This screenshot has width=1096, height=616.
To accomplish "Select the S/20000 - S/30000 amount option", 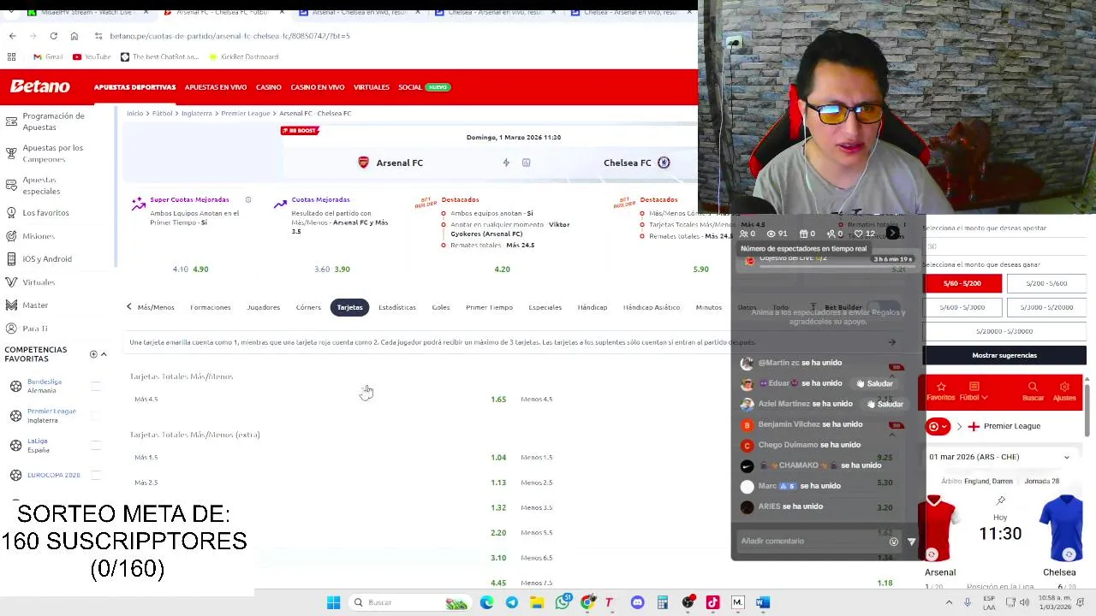I will 1004,331.
